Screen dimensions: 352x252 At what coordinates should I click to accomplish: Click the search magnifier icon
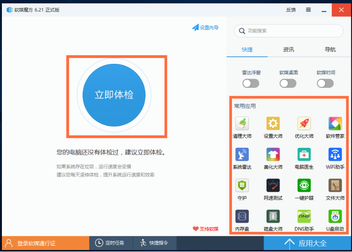click(x=242, y=31)
